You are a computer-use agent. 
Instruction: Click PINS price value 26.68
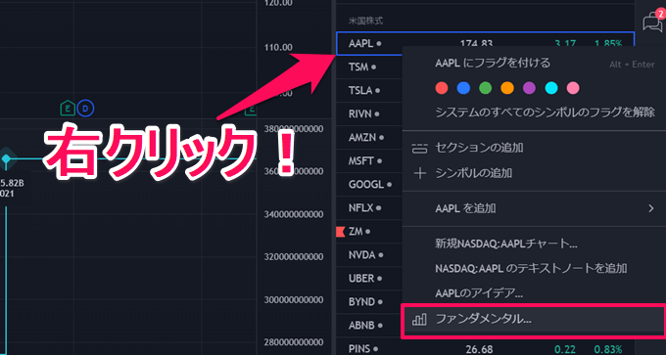[480, 349]
